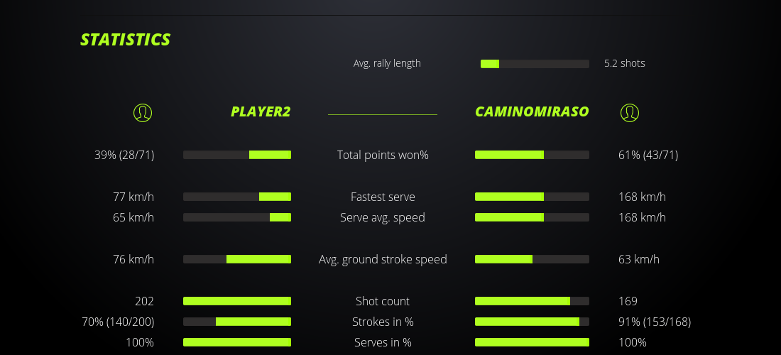Select the Avg. ground stroke speed label
Viewport: 781px width, 355px height.
[383, 259]
